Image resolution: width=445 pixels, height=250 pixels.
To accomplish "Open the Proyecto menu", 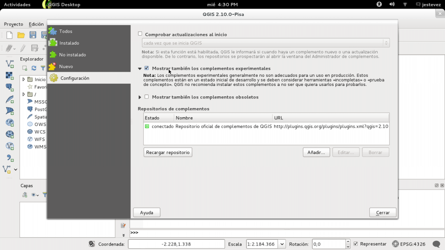I will 13,24.
